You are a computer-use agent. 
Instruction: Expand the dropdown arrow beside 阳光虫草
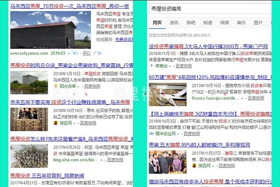(78, 86)
